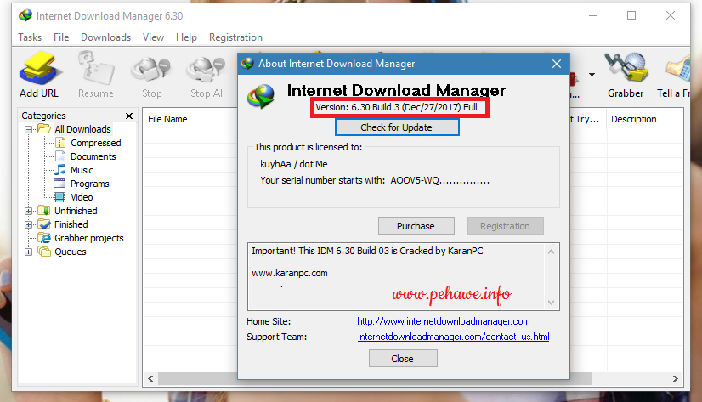Open the View menu
The height and width of the screenshot is (402, 702).
click(x=153, y=37)
